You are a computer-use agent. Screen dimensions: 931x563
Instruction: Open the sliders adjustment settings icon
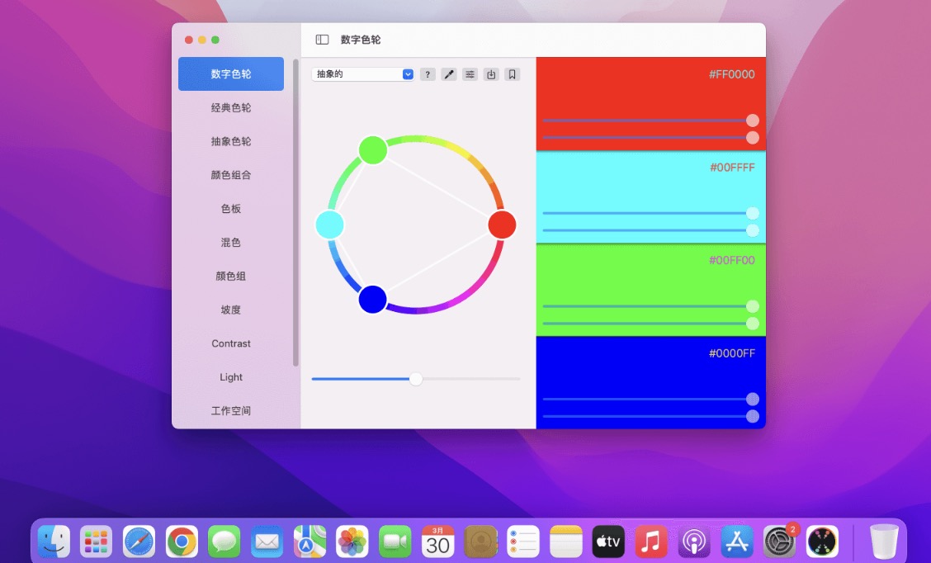[x=470, y=74]
